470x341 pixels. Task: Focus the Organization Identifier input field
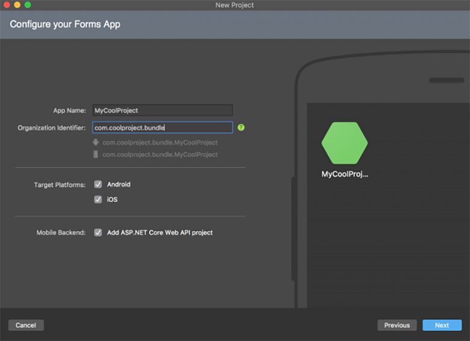pyautogui.click(x=163, y=127)
